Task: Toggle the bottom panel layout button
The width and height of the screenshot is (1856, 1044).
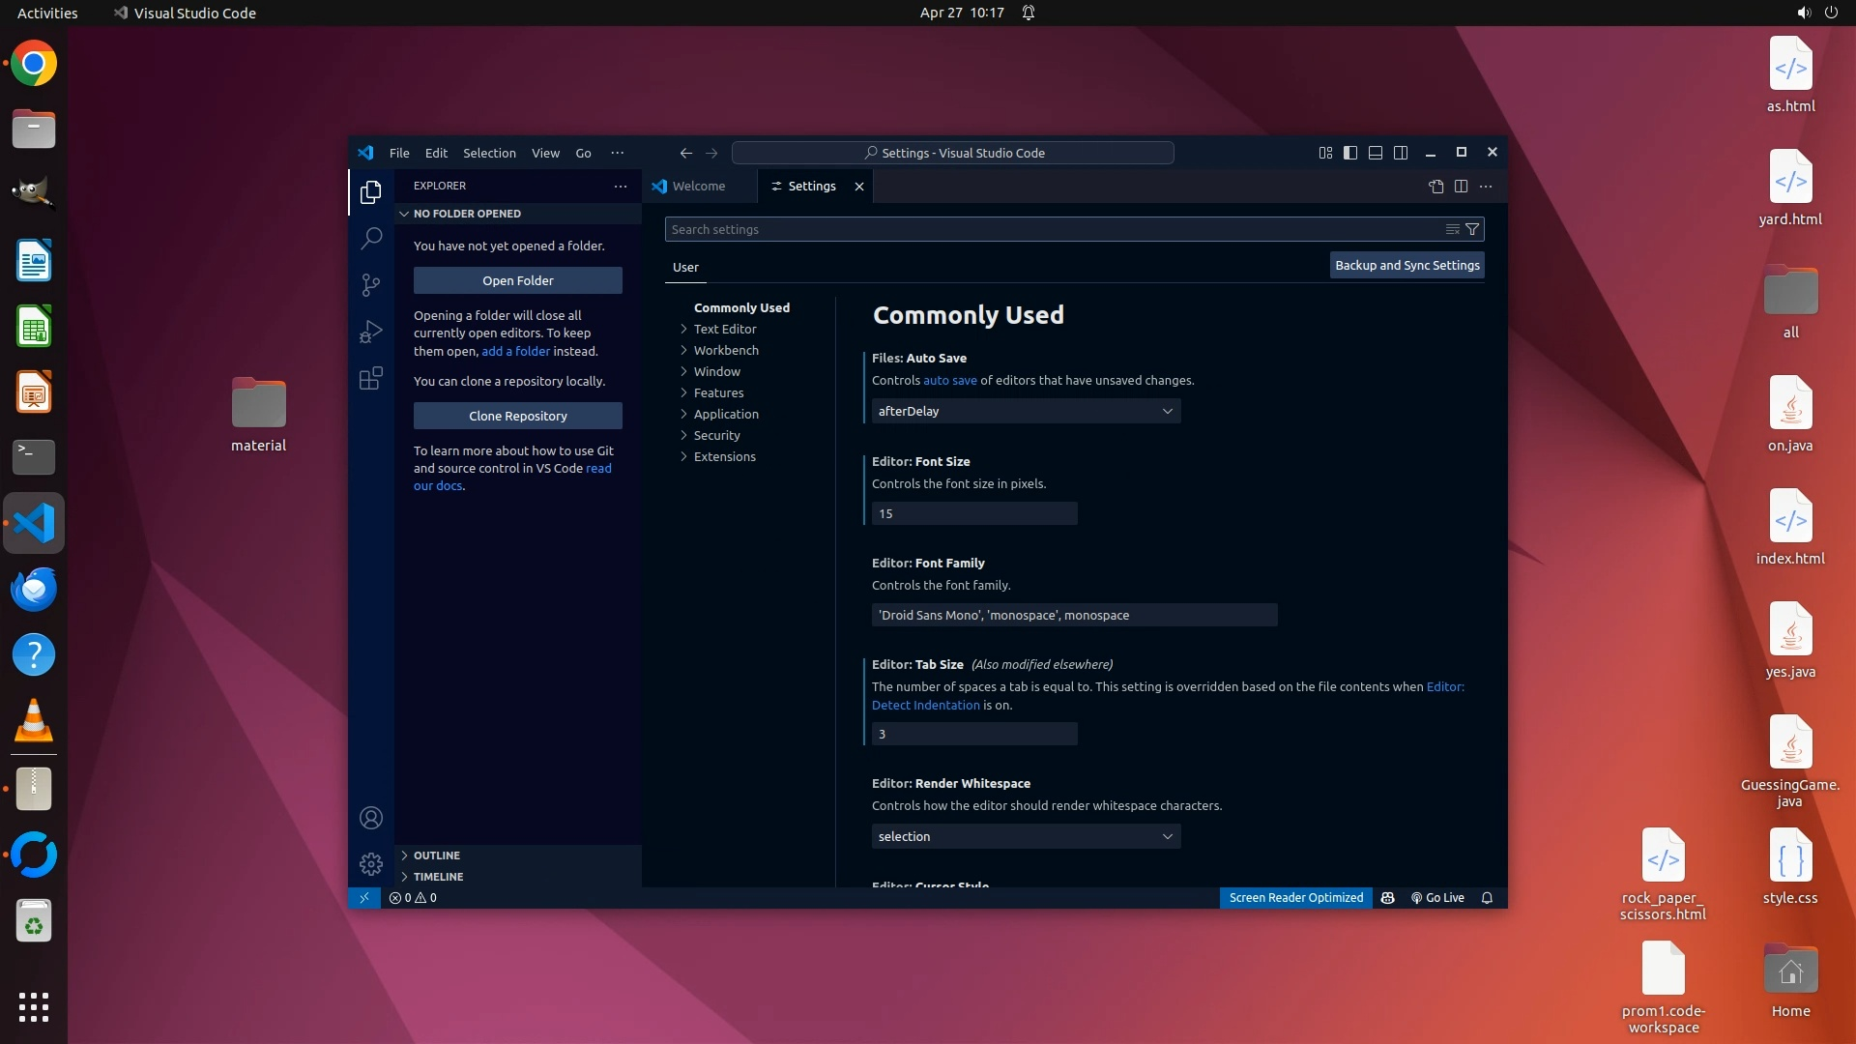Action: (x=1376, y=153)
